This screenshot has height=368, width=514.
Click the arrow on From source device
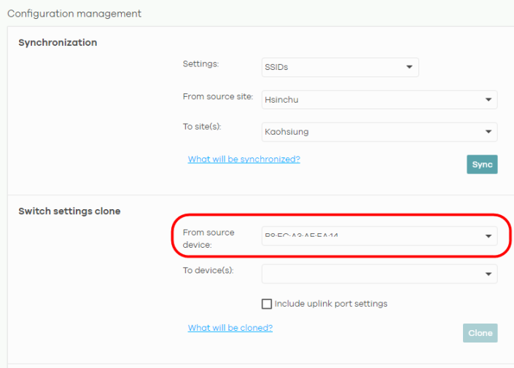[x=488, y=236]
